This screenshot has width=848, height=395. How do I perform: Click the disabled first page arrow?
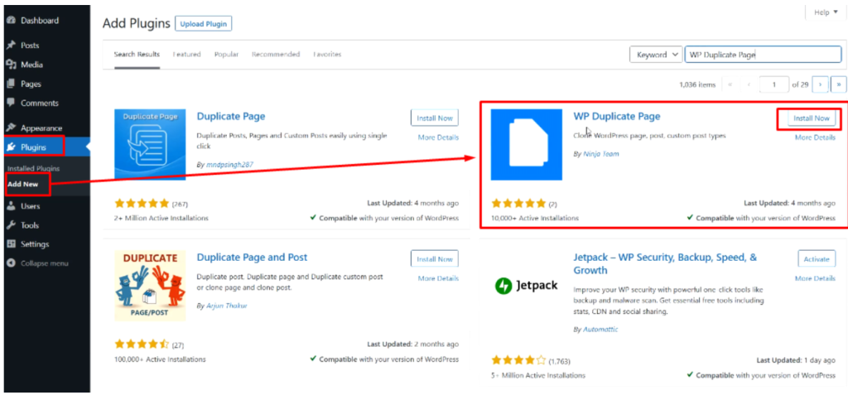[x=730, y=84]
